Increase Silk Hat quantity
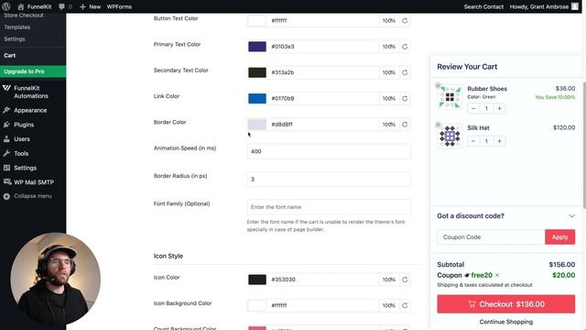Image resolution: width=586 pixels, height=330 pixels. (x=499, y=141)
